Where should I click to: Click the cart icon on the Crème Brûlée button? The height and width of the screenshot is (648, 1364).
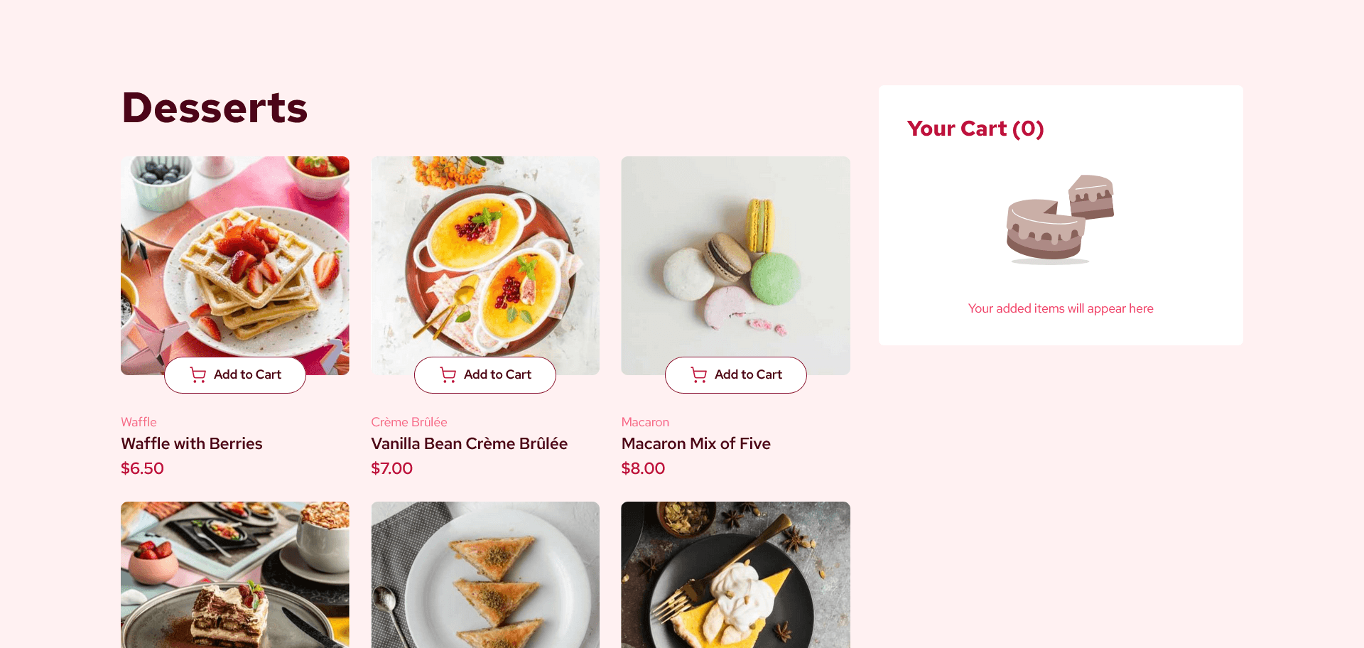point(448,375)
